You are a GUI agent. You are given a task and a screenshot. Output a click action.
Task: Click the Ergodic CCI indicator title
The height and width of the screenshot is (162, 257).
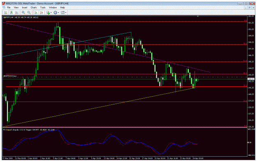click(29, 130)
